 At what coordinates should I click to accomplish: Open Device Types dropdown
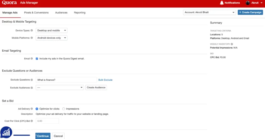coord(51,30)
